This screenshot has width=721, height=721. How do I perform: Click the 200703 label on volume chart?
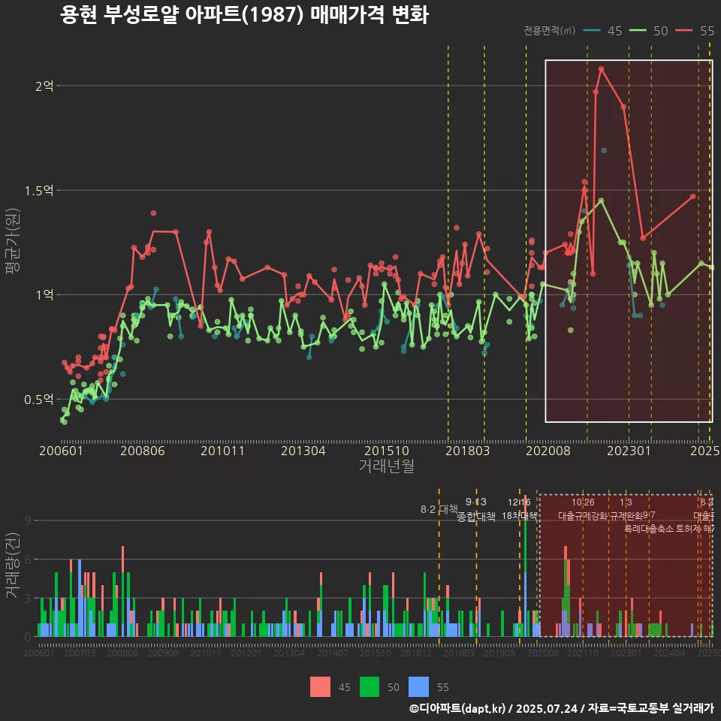point(80,653)
